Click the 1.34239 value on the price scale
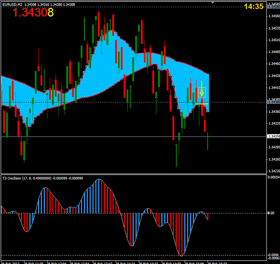 [274, 171]
